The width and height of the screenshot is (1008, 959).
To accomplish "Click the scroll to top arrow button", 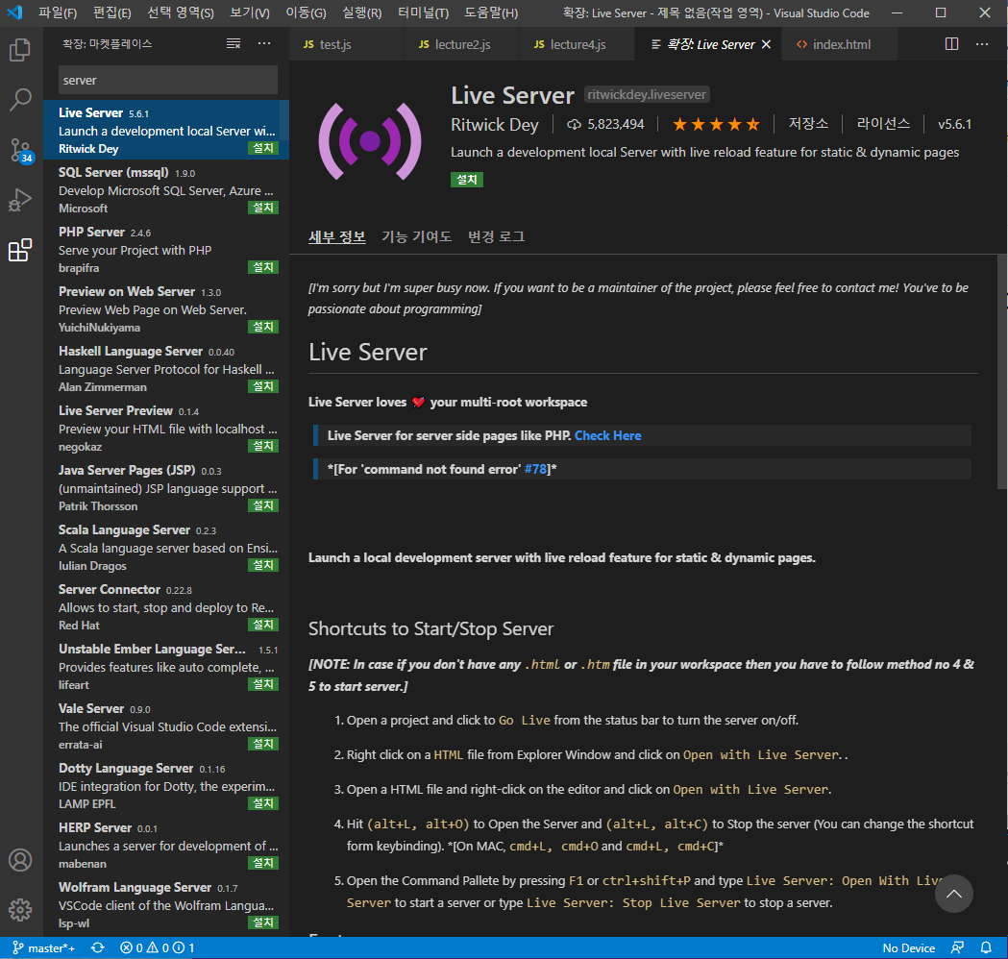I will [953, 894].
